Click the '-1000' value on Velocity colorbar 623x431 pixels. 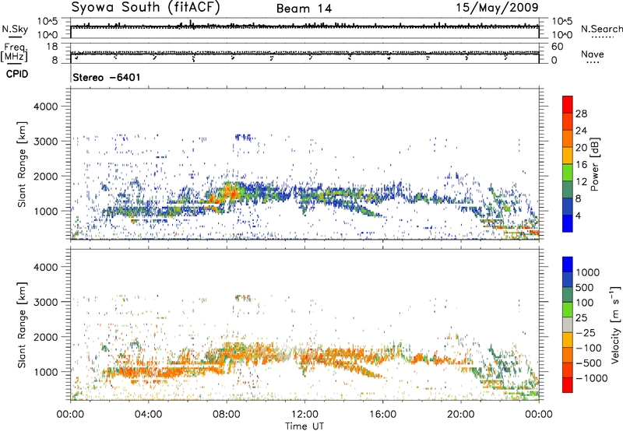(592, 378)
